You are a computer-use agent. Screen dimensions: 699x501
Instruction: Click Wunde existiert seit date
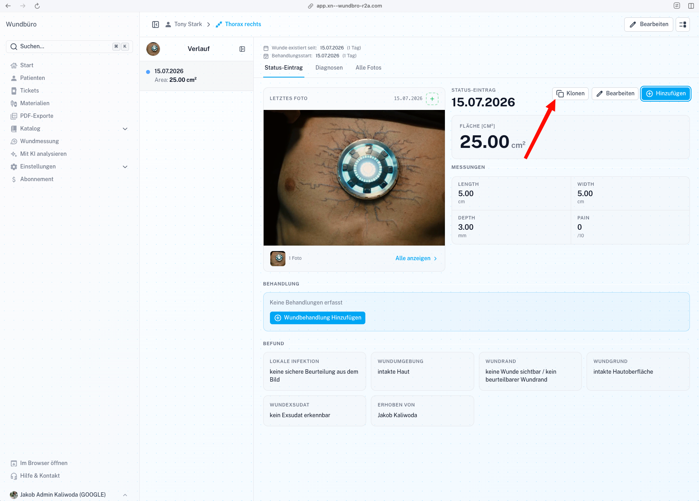332,48
